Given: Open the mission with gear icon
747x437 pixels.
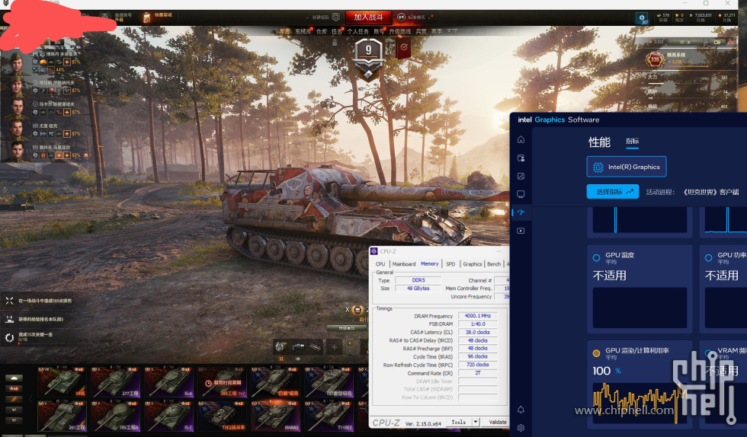Looking at the screenshot, I should pos(9,337).
